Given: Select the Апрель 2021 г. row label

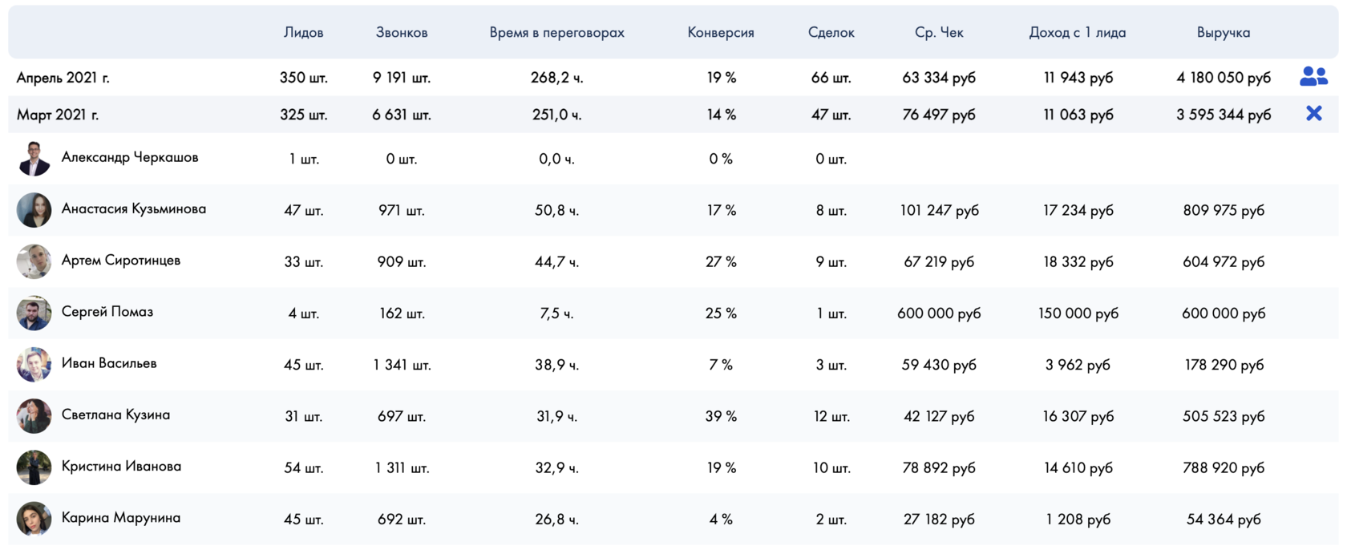Looking at the screenshot, I should [x=63, y=78].
